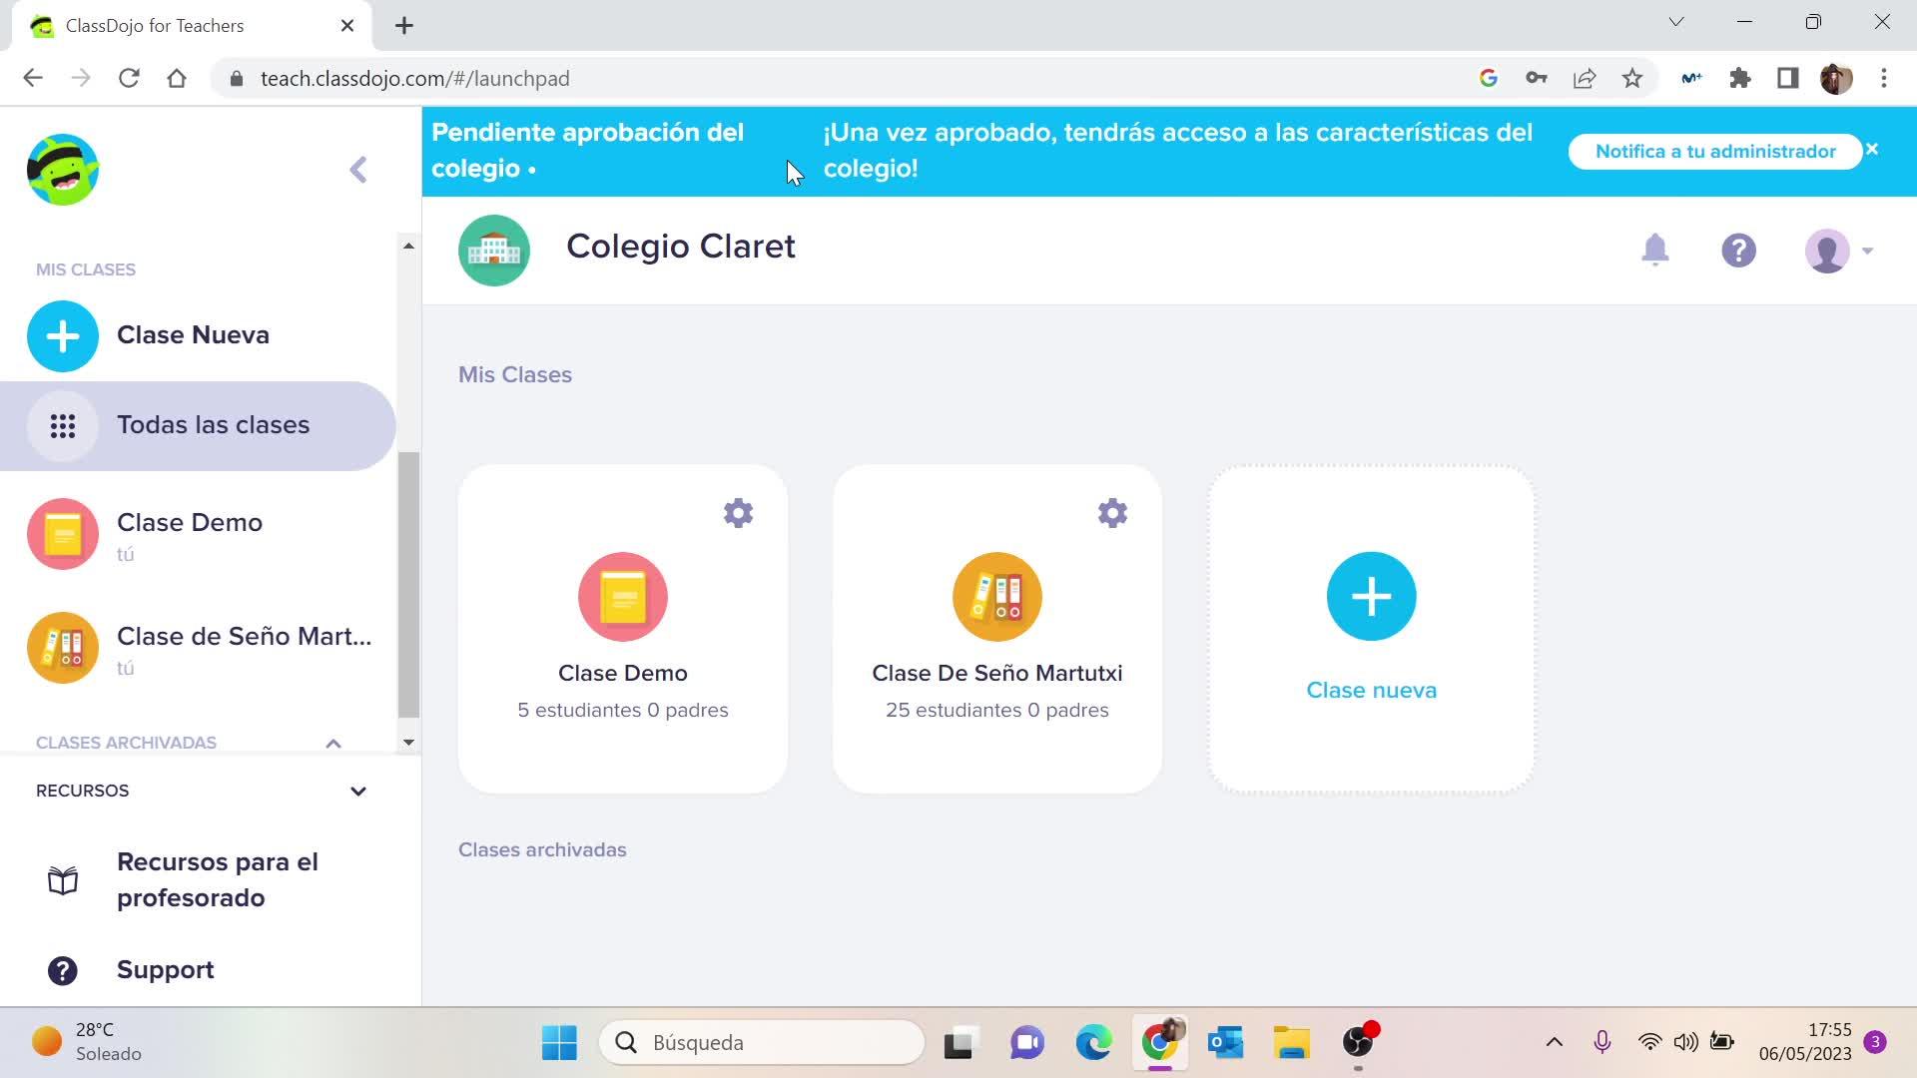The height and width of the screenshot is (1078, 1917).
Task: Open the Clase De Seño Martutxi binders icon
Action: [996, 596]
